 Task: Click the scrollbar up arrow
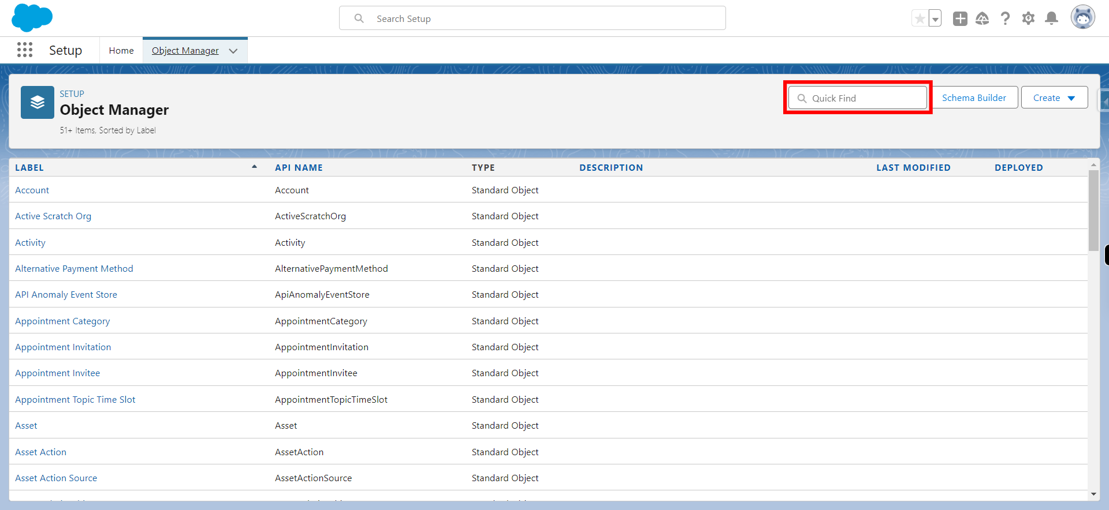click(1093, 165)
